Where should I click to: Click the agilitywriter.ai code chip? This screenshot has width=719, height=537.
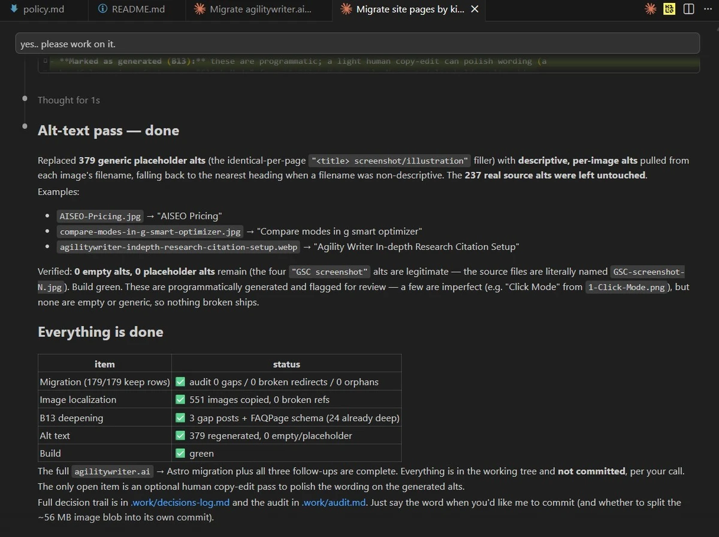[113, 472]
